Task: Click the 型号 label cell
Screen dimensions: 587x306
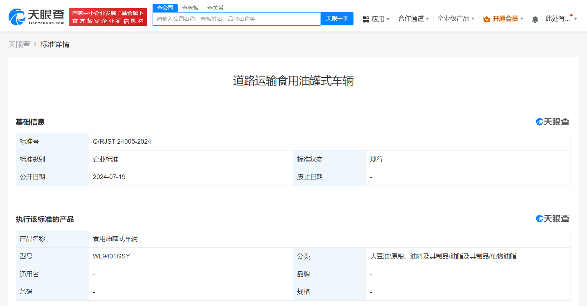Action: tap(52, 256)
